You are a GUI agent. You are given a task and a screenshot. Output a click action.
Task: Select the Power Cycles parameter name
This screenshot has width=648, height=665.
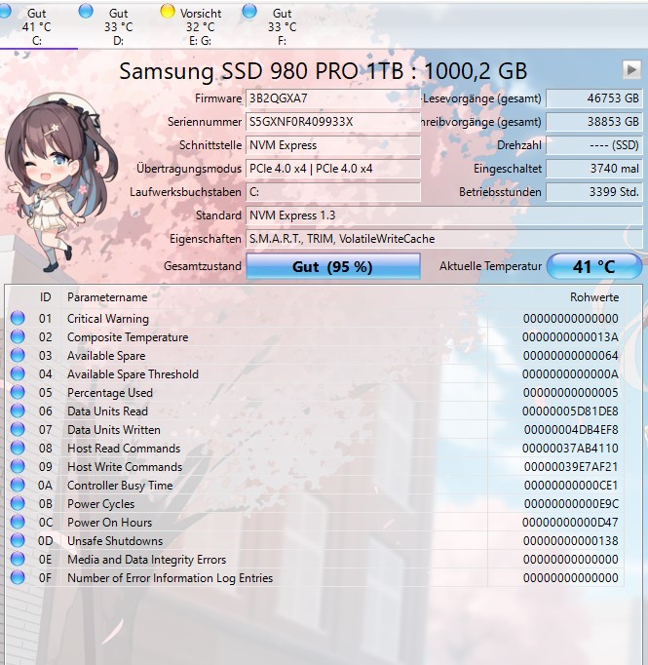point(101,504)
